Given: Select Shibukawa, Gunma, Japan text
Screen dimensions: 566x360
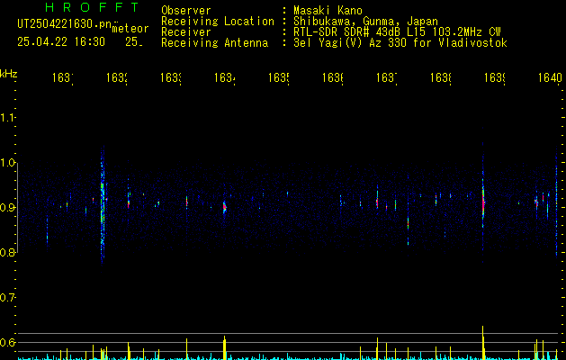Looking at the screenshot, I should coord(365,22).
